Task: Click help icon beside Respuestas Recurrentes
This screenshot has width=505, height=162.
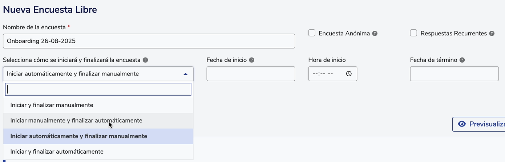Action: click(x=492, y=33)
